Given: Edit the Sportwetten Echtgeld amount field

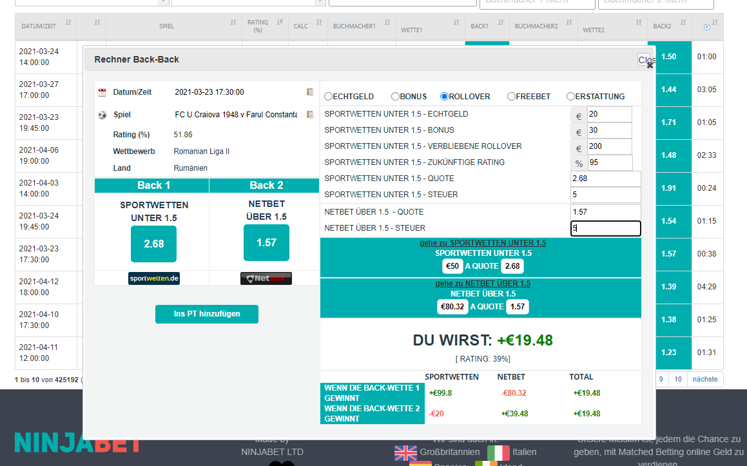Looking at the screenshot, I should 610,114.
